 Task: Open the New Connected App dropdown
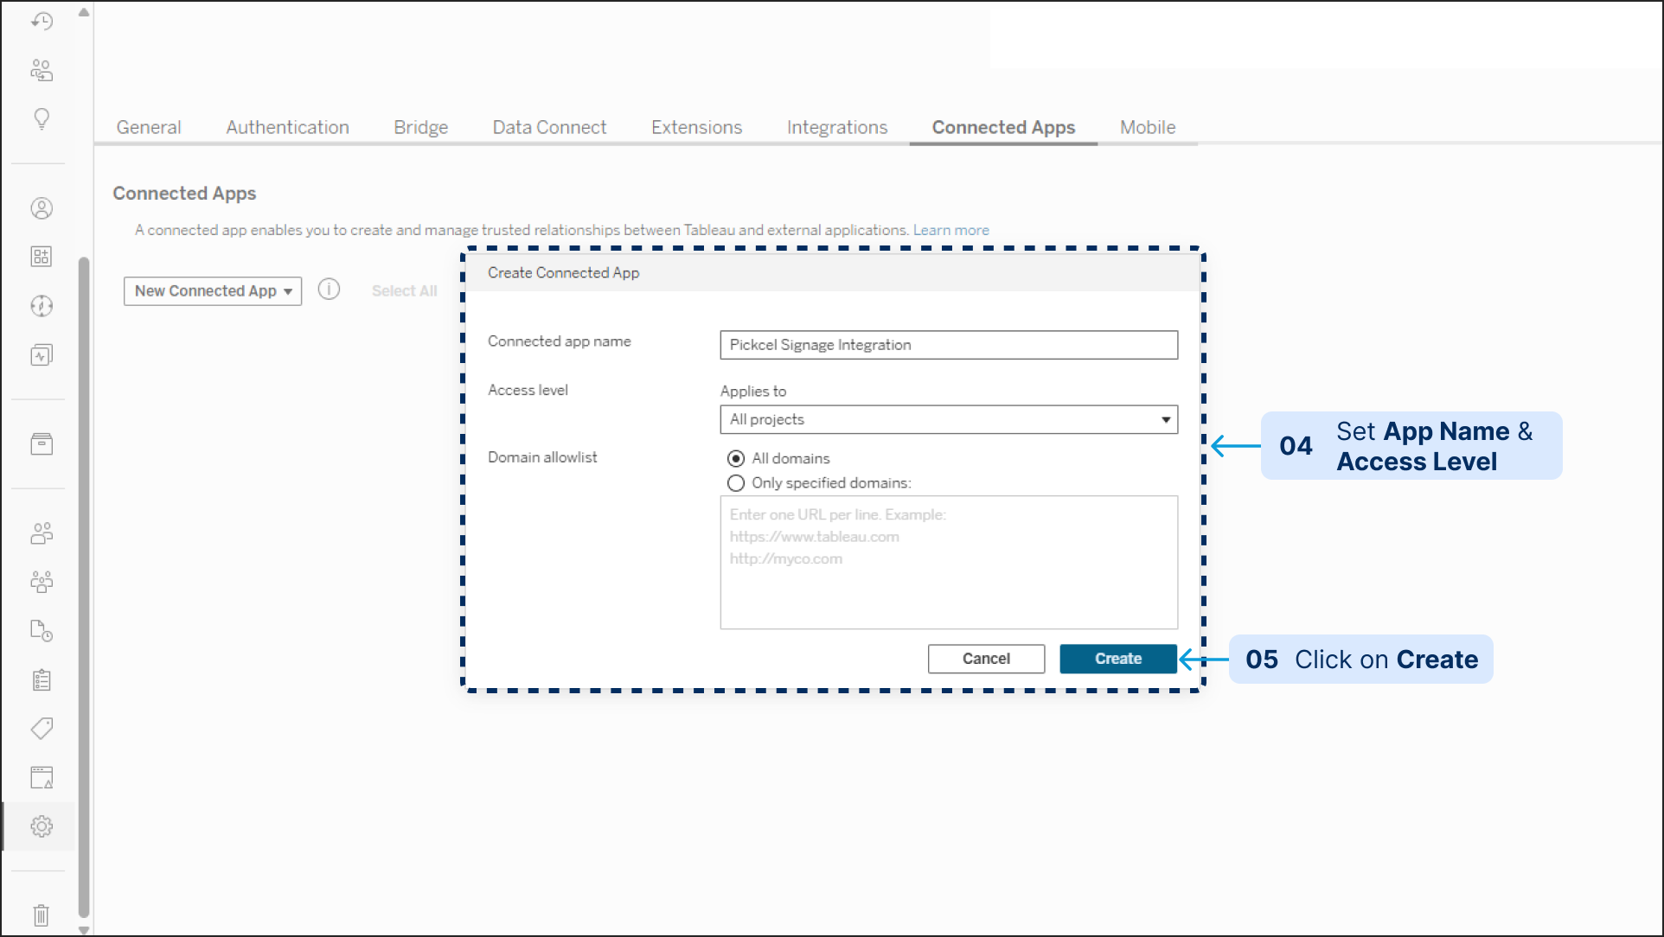[x=213, y=291]
